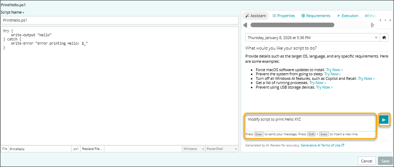Open Generative AI Terms of Use link
Image resolution: width=394 pixels, height=167 pixels.
pos(322,145)
